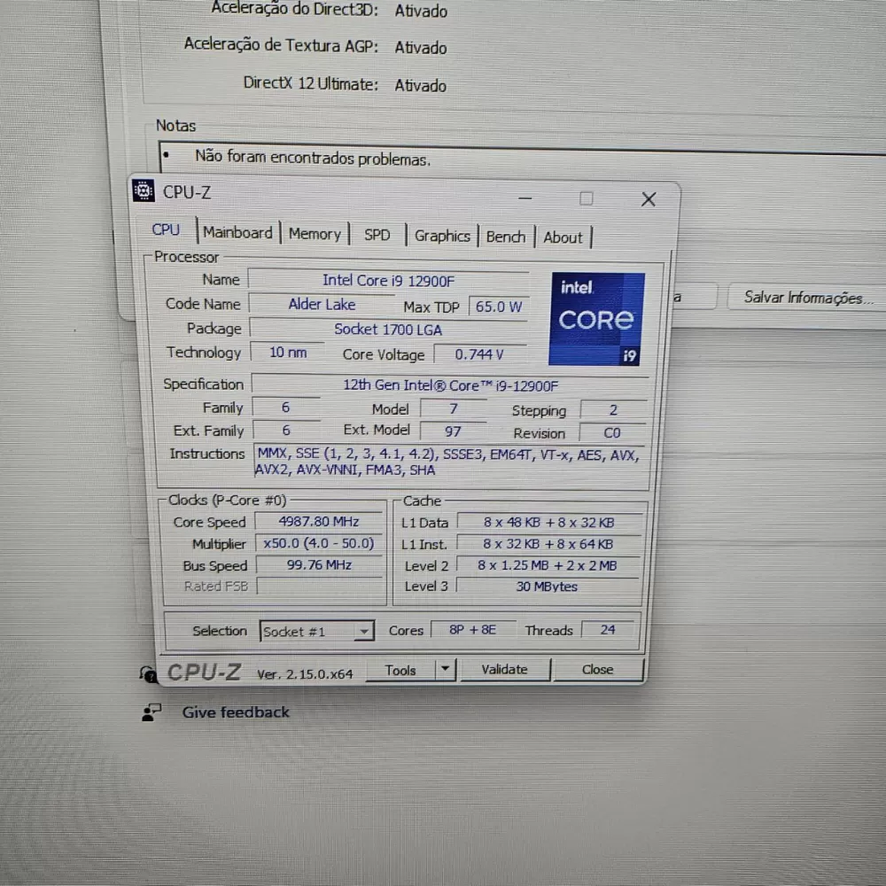Viewport: 886px width, 886px height.
Task: Open the CPU tab
Action: [166, 230]
